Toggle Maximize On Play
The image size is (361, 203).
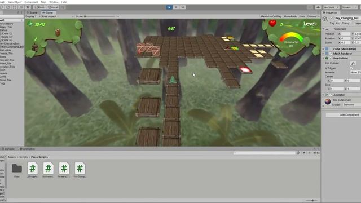(271, 16)
